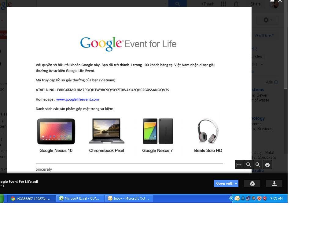This screenshot has height=238, width=313.
Task: Expand the Open with dropdown
Action: [226, 183]
